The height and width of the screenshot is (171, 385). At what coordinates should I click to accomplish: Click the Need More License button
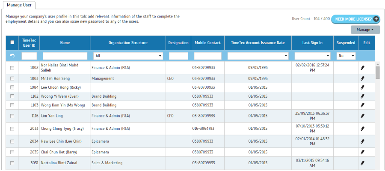355,19
